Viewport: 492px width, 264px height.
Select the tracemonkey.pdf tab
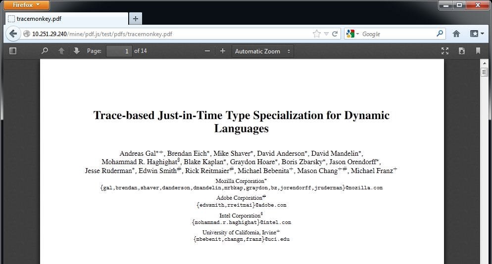(x=64, y=19)
